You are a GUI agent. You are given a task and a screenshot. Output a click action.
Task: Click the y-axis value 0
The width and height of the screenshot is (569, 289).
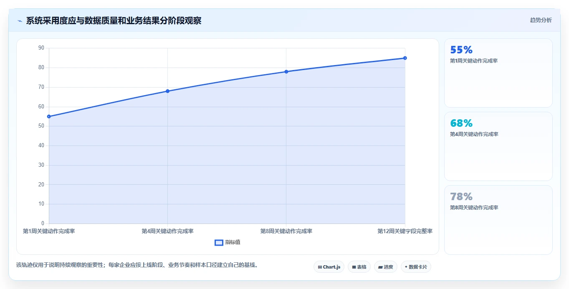43,224
